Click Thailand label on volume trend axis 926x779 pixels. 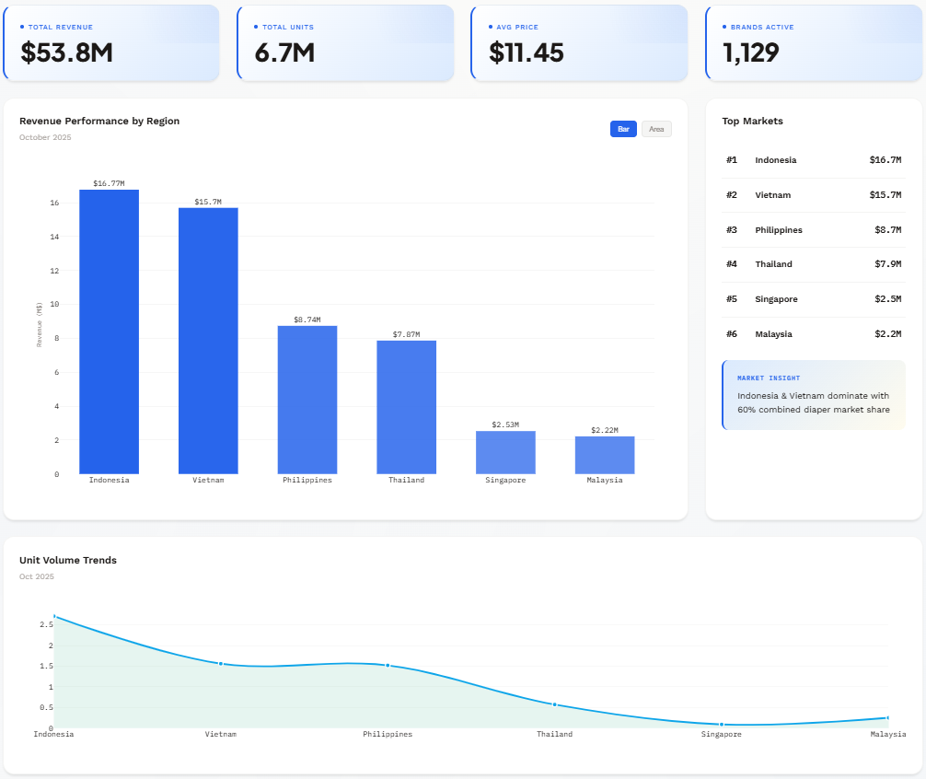pos(554,734)
